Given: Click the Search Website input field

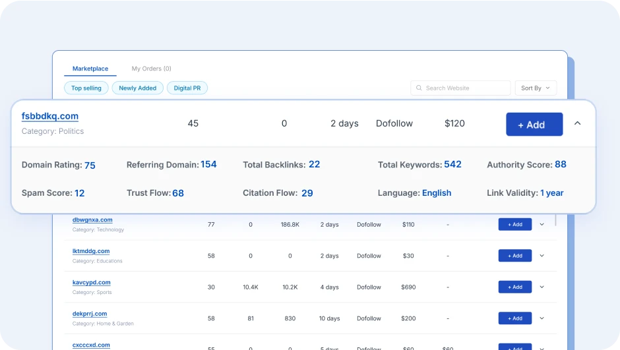Looking at the screenshot, I should pos(460,88).
